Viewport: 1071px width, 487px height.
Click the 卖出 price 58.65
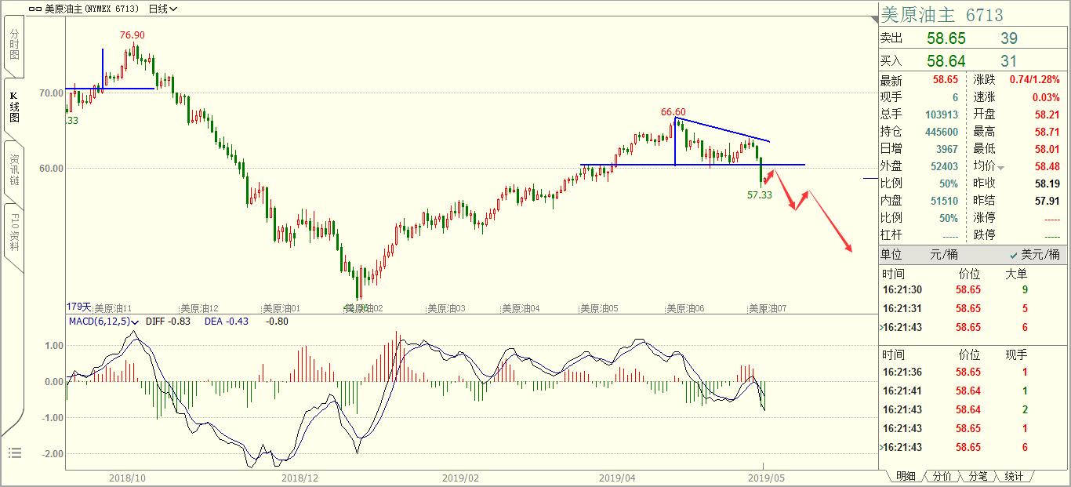[946, 38]
